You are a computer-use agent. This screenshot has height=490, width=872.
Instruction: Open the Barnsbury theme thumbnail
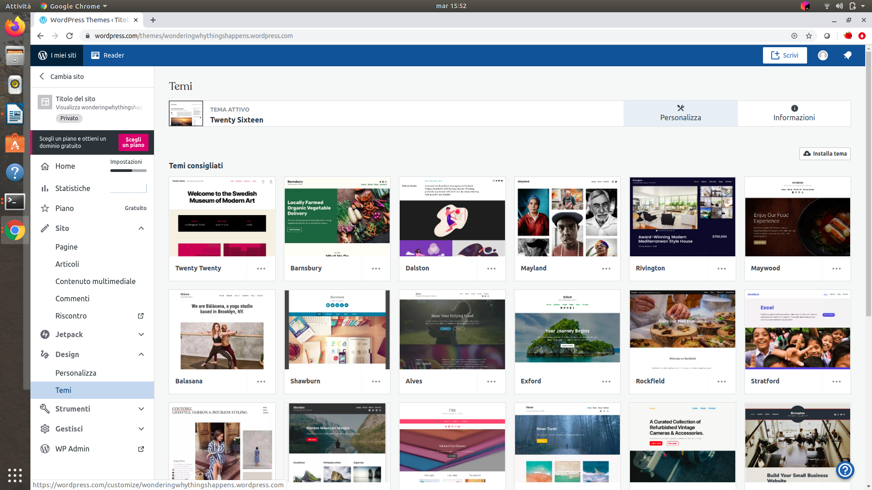point(337,217)
